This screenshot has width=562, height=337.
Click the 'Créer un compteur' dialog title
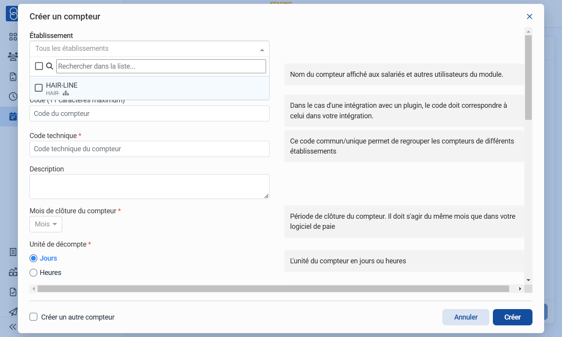coord(65,16)
